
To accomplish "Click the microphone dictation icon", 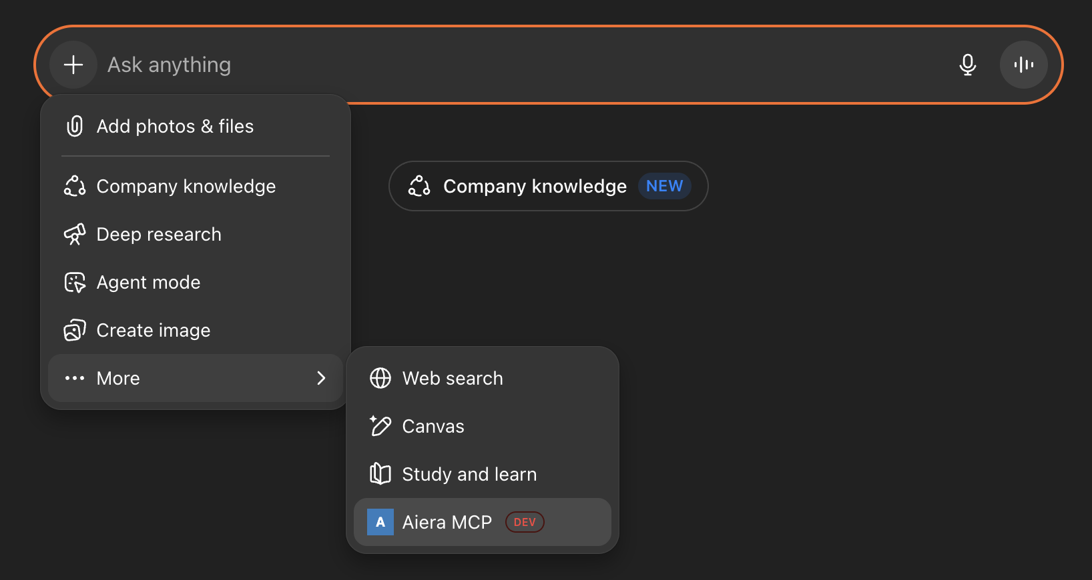I will click(x=967, y=65).
